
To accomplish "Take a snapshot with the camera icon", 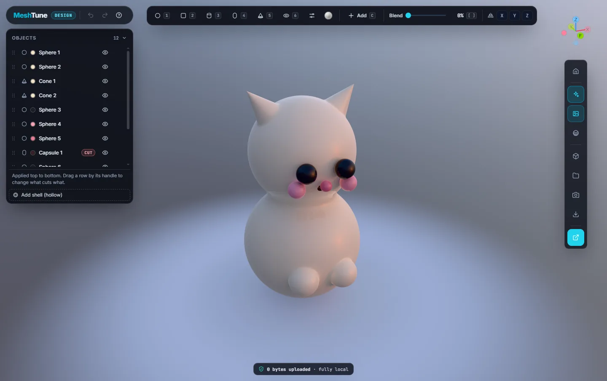I will click(576, 195).
